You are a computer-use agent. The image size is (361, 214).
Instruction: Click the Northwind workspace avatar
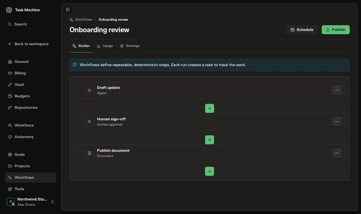tap(11, 202)
